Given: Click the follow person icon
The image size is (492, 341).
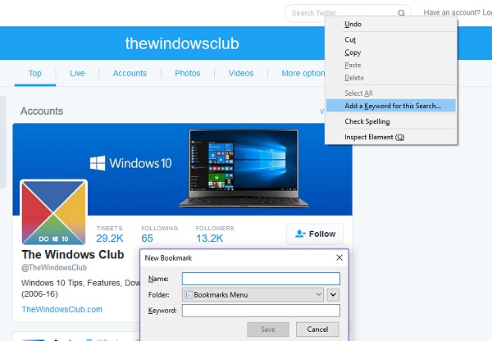Looking at the screenshot, I should tap(300, 234).
